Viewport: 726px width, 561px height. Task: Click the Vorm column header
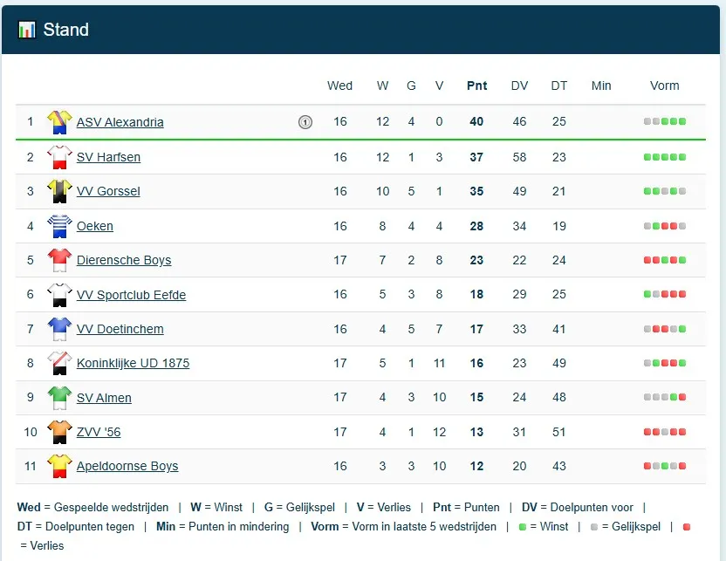tap(665, 86)
